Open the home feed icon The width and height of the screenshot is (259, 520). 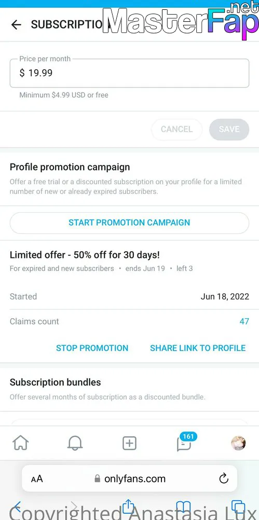tap(21, 443)
